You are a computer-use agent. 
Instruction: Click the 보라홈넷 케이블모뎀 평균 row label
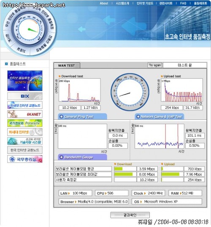(x=84, y=169)
